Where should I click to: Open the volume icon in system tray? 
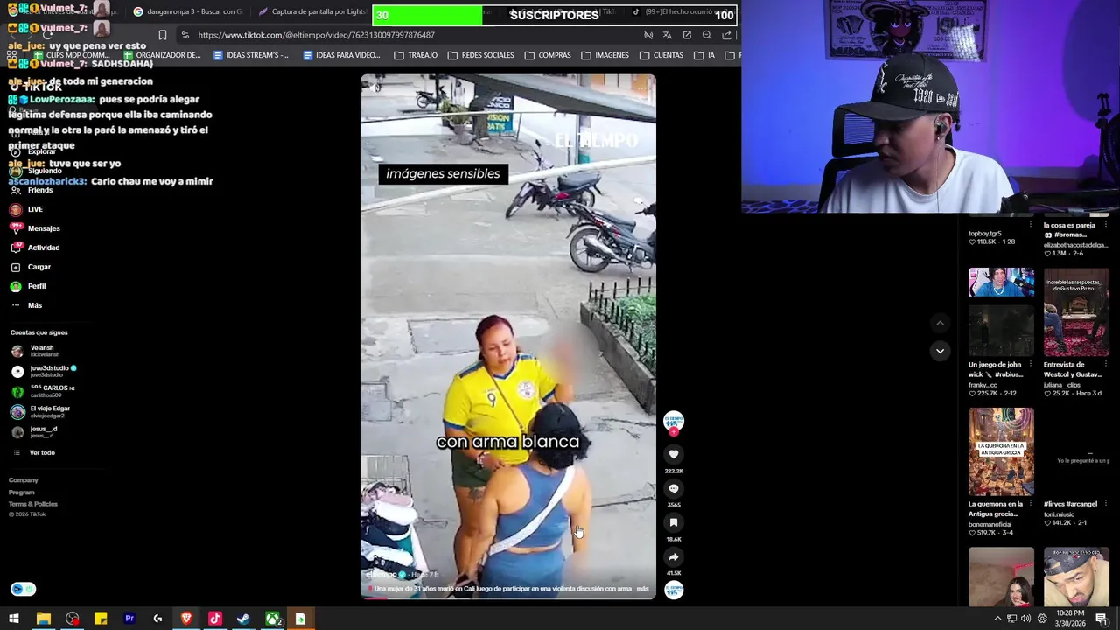(x=1026, y=619)
